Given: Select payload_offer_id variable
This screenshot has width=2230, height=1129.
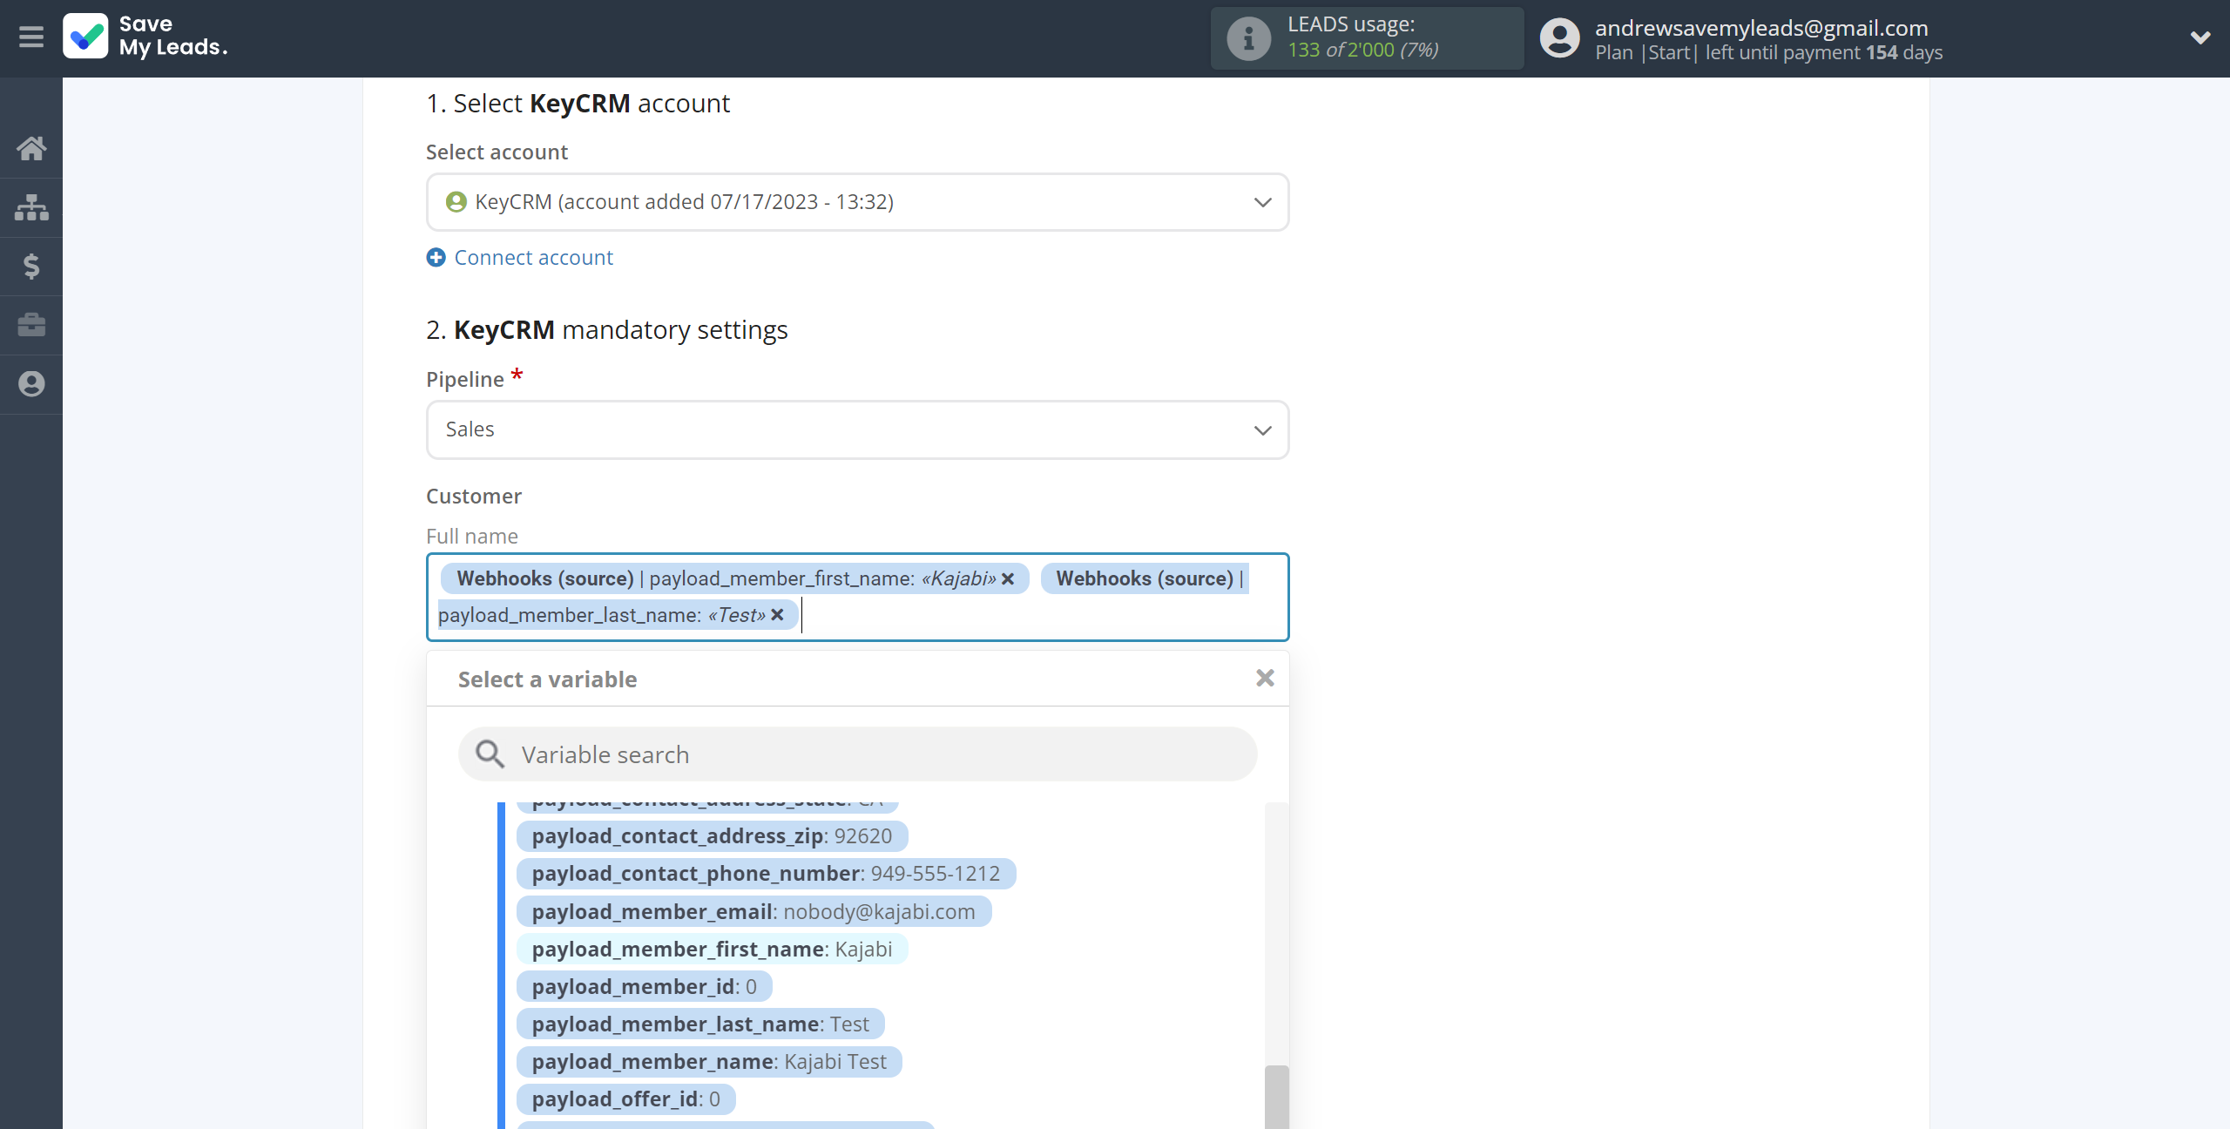Looking at the screenshot, I should pyautogui.click(x=625, y=1099).
